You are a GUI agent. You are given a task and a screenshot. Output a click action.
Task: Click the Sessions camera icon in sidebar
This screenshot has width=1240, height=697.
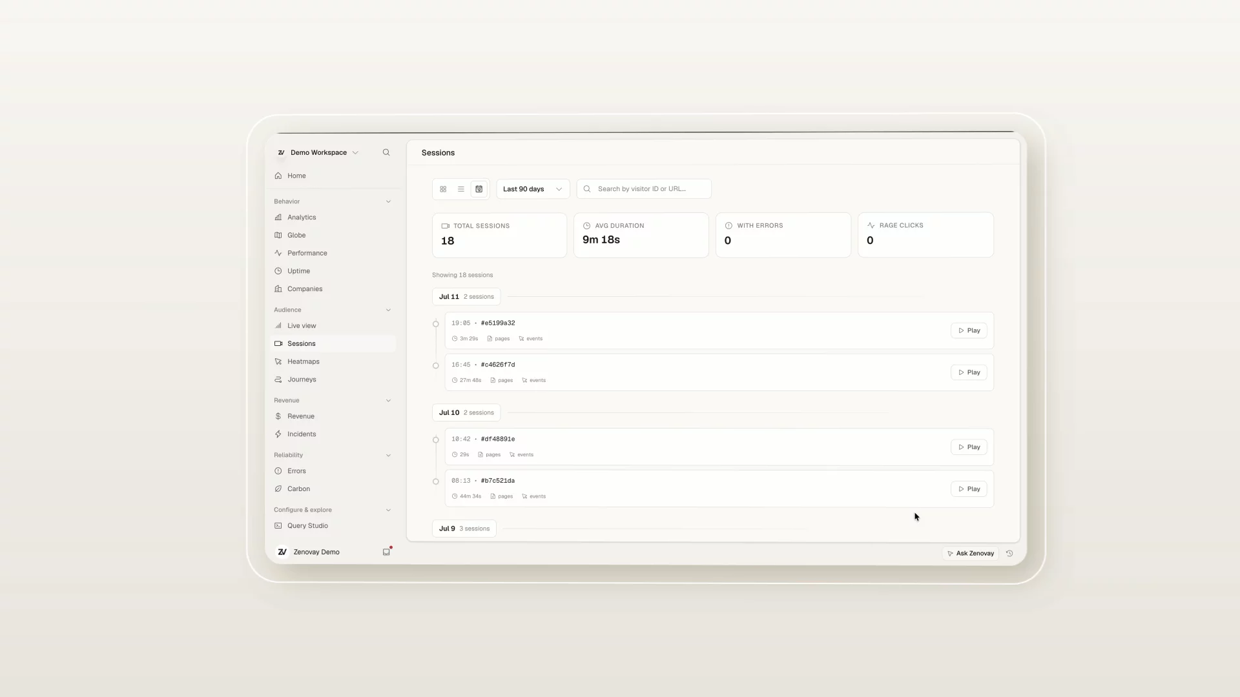[x=278, y=343]
